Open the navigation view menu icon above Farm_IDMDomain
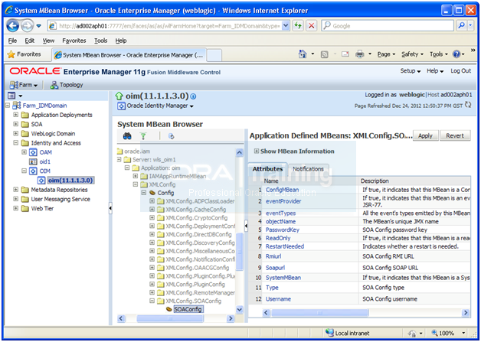The height and width of the screenshot is (342, 481). (x=15, y=96)
